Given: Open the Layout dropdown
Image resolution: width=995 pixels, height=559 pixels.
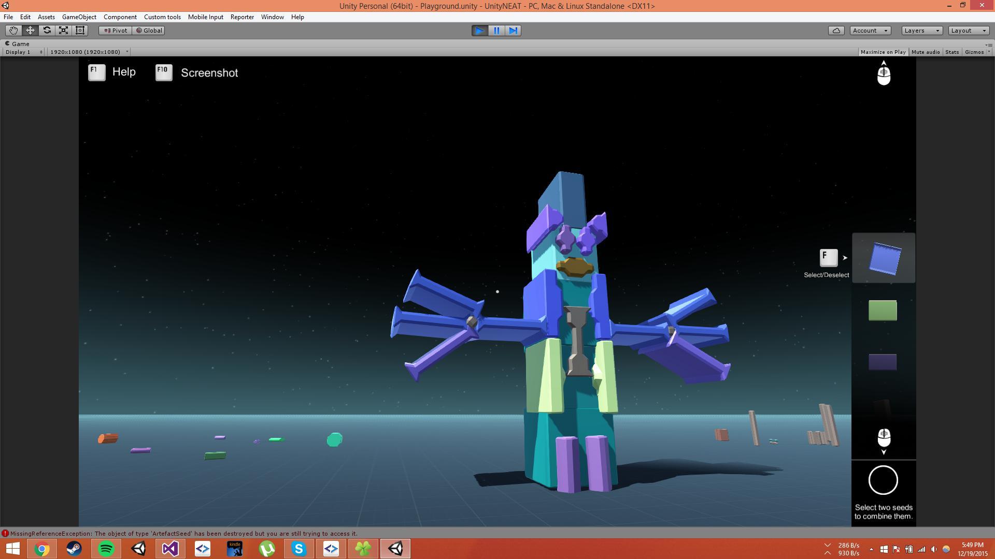Looking at the screenshot, I should tap(968, 31).
